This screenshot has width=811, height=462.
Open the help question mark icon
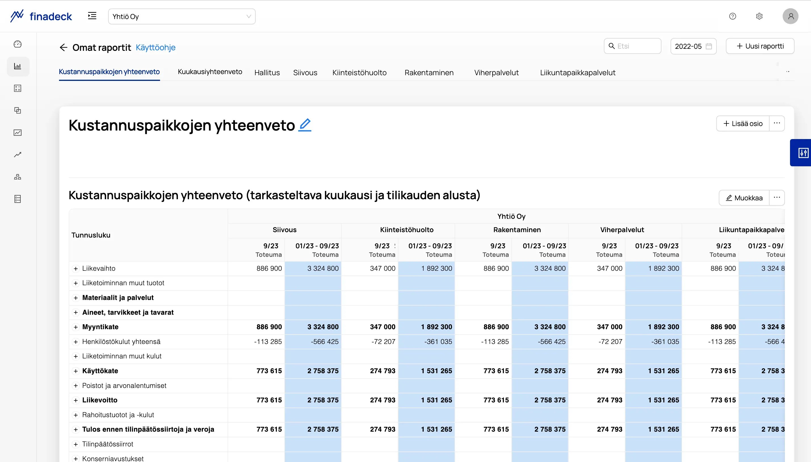click(732, 16)
